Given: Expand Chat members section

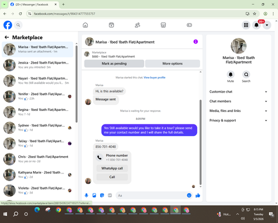Looking at the screenshot, I should click(x=239, y=101).
